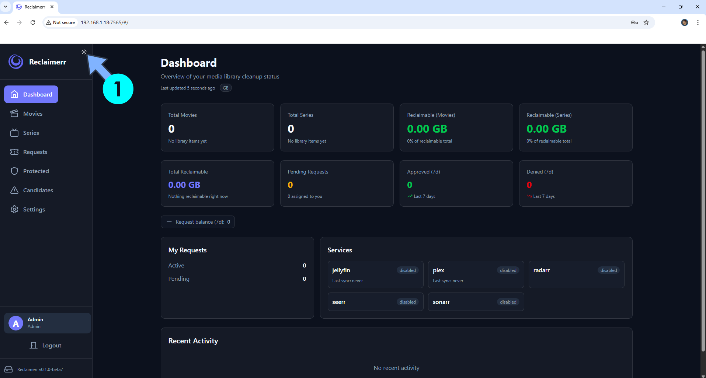Open Series via its calendar icon

(x=15, y=133)
